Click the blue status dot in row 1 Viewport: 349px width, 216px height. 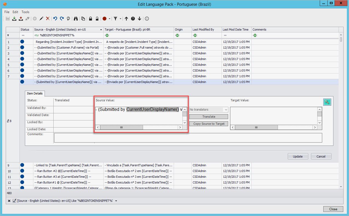point(22,42)
